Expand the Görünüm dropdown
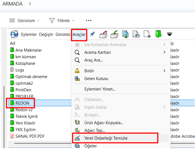The image size is (195, 149). click(x=38, y=21)
